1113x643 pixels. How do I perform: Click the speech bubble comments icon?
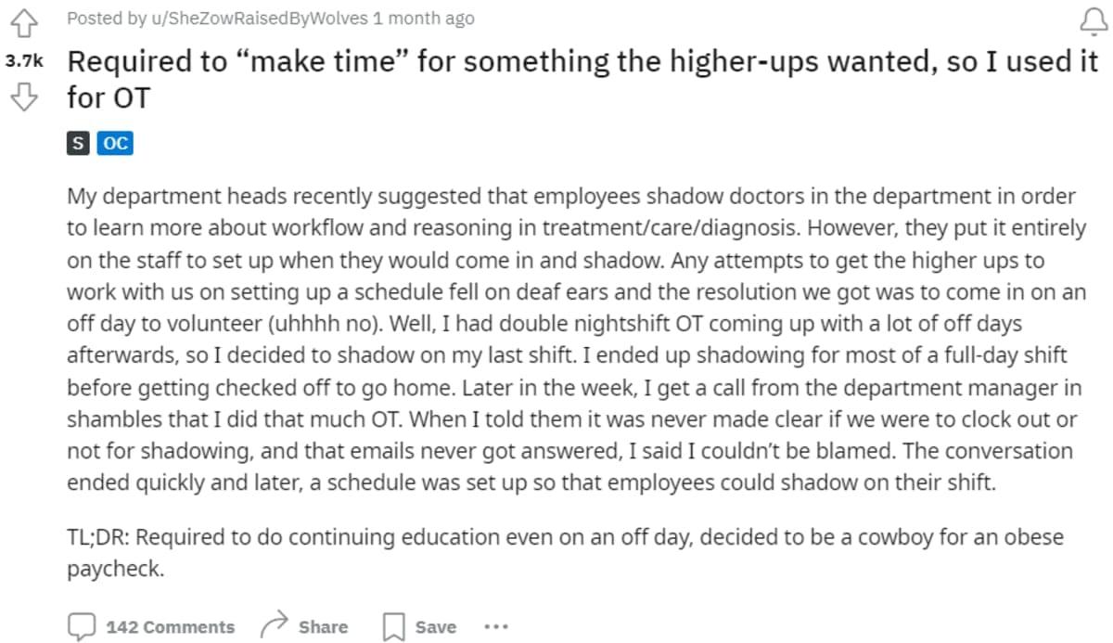[x=82, y=626]
